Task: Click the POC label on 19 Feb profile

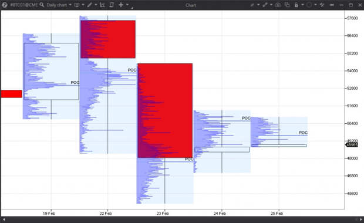Action: [75, 82]
